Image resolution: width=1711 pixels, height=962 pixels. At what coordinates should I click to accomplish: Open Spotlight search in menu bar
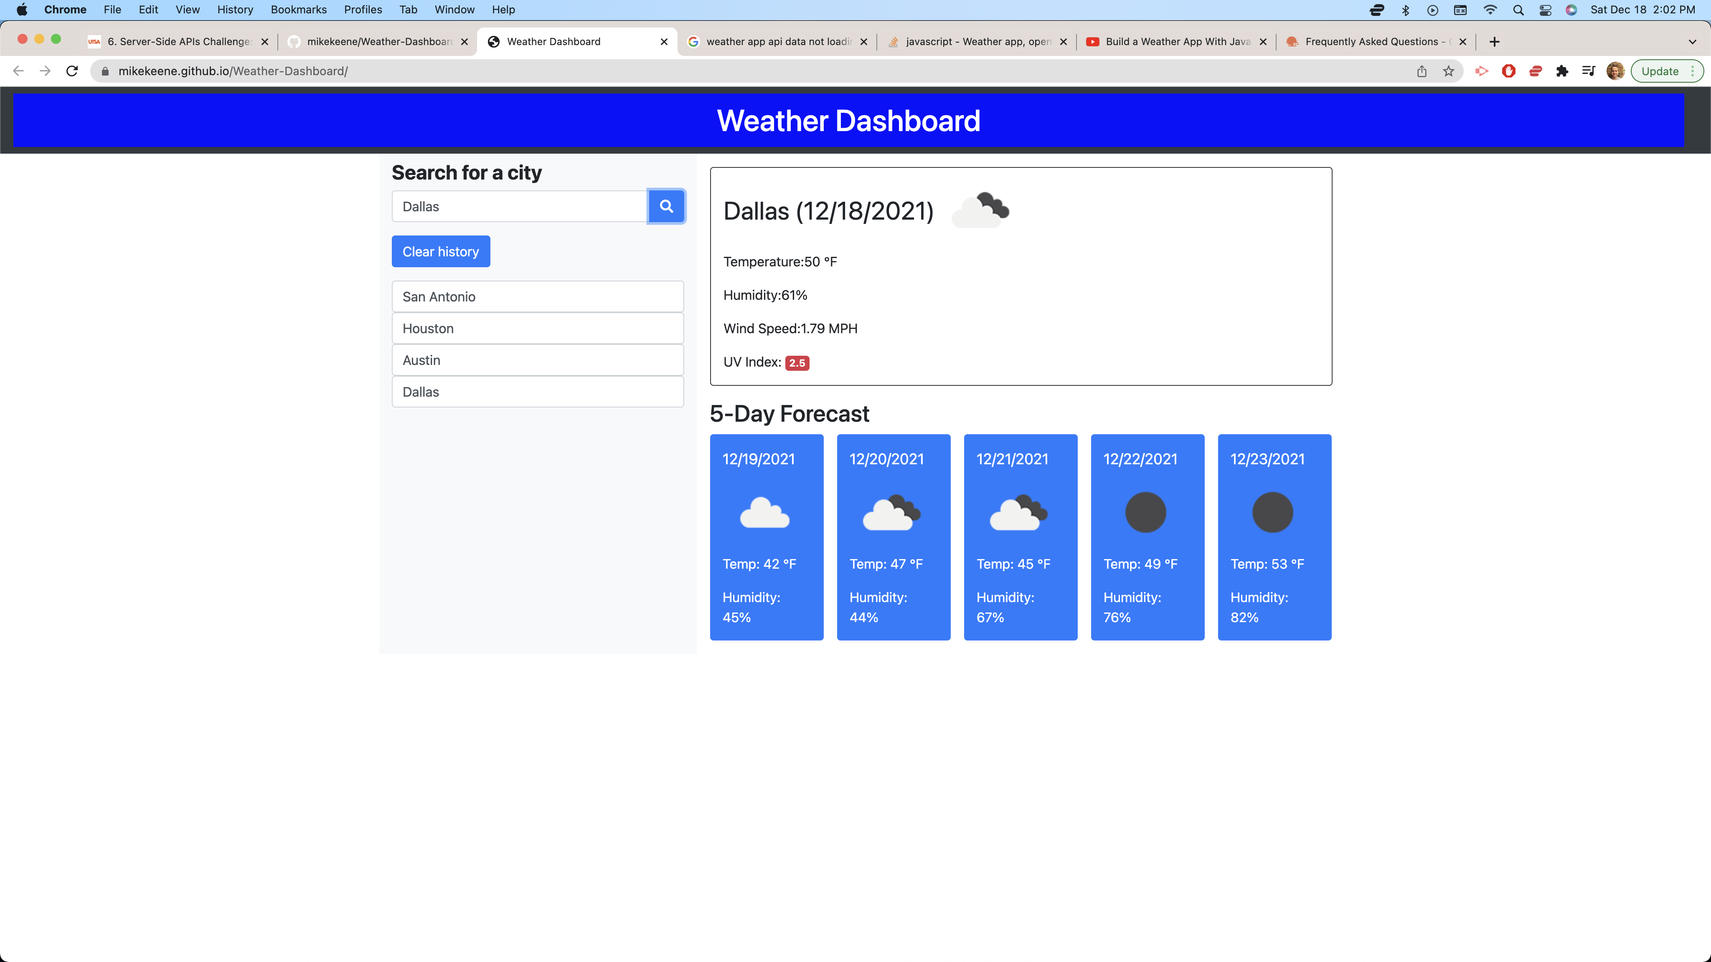coord(1518,9)
